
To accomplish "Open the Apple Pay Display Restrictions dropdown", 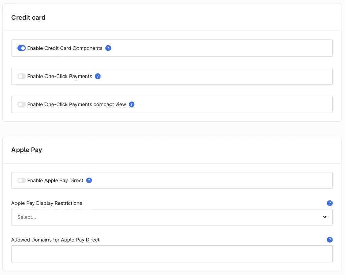I will [172, 217].
